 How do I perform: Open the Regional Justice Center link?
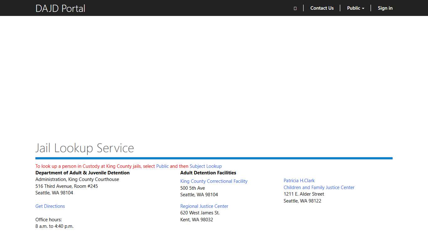204,206
